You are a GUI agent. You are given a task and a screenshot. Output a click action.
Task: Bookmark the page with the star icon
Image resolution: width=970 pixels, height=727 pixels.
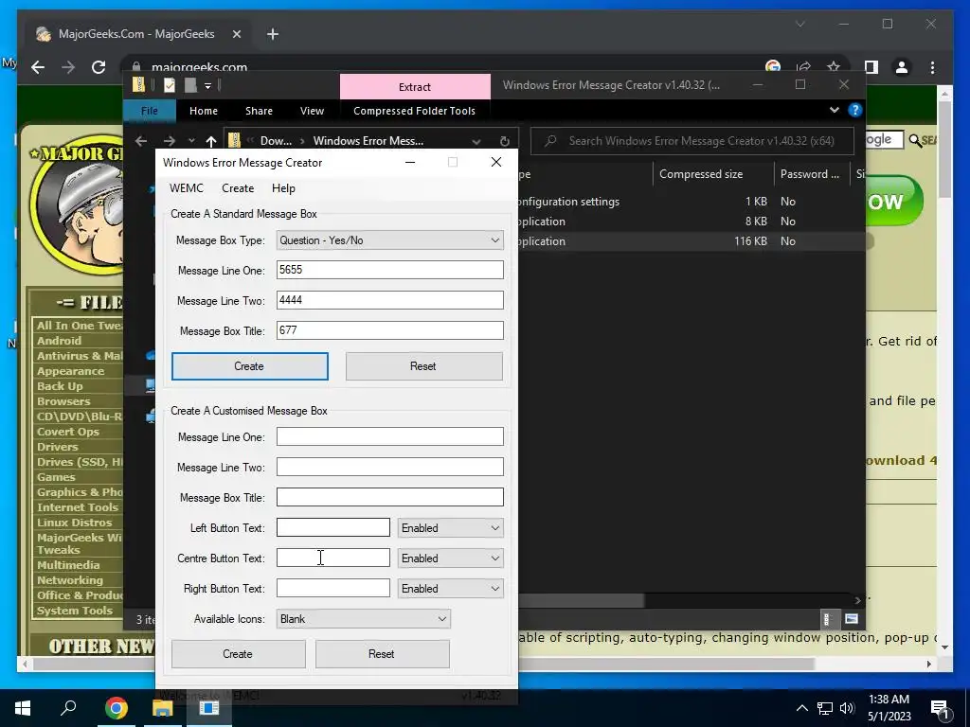coord(834,67)
